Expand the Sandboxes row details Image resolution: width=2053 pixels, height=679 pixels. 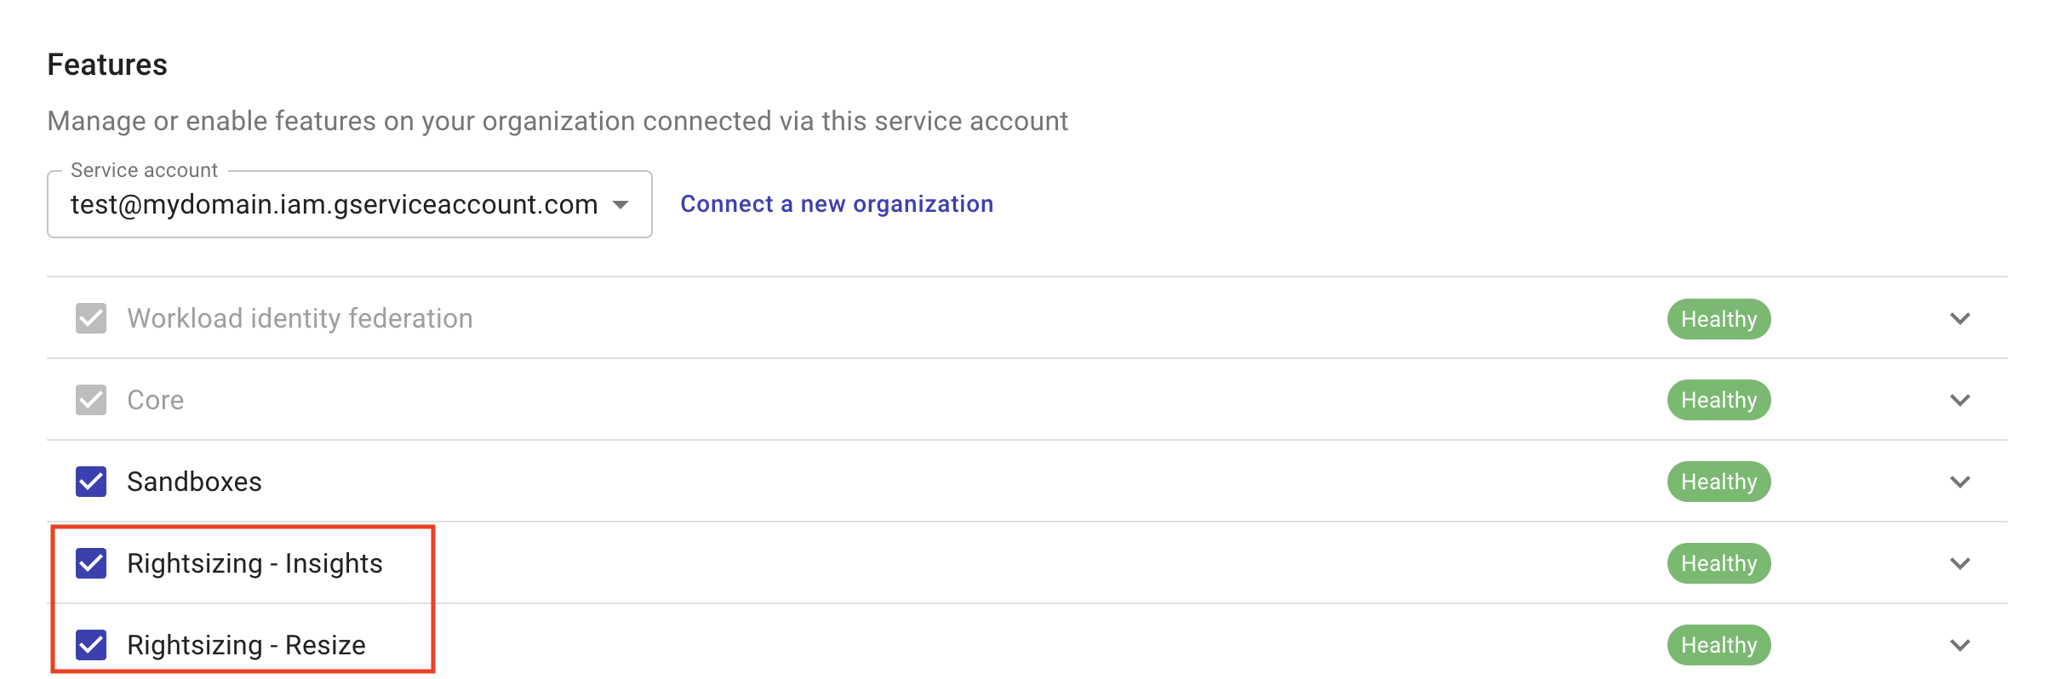1961,482
